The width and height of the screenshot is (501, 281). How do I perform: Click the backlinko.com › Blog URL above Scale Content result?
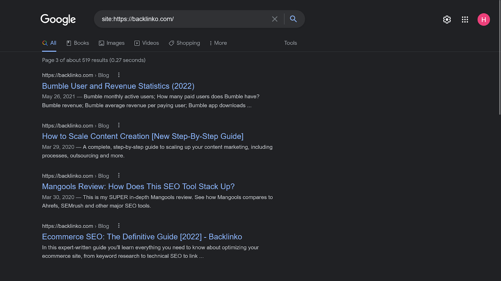click(x=75, y=126)
